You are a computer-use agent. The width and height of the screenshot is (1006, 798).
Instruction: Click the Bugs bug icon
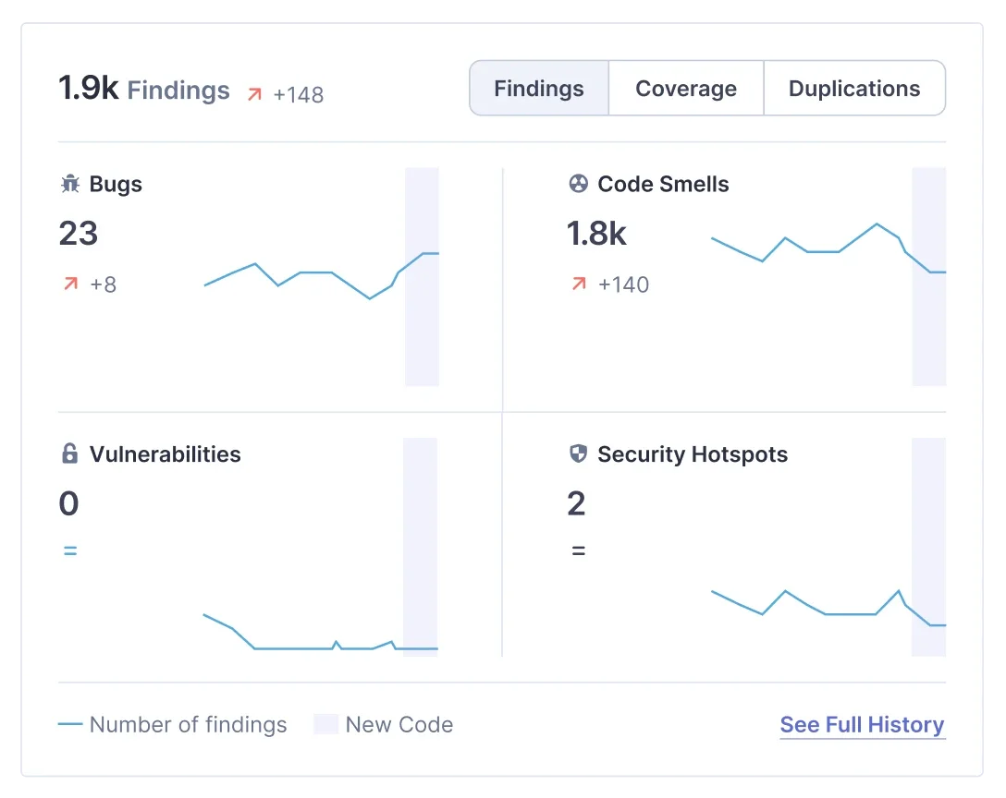pyautogui.click(x=69, y=184)
